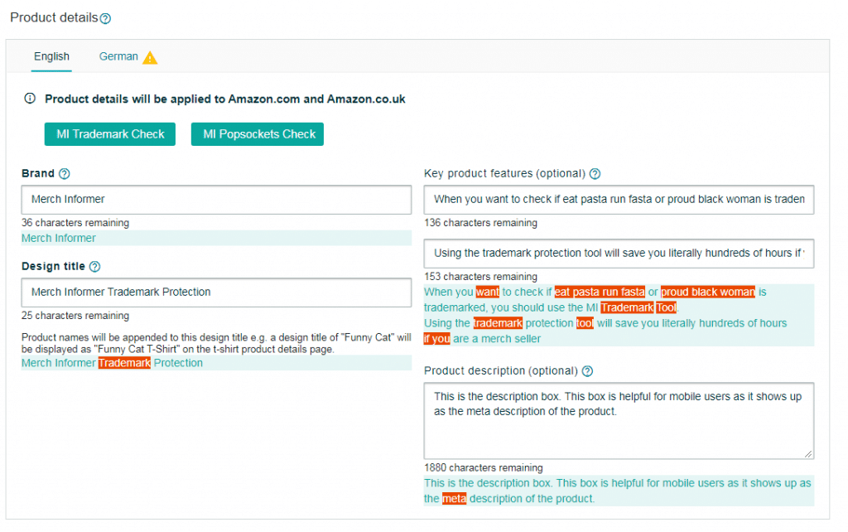Click '136 characters remaining' counter
This screenshot has width=848, height=532.
[481, 223]
